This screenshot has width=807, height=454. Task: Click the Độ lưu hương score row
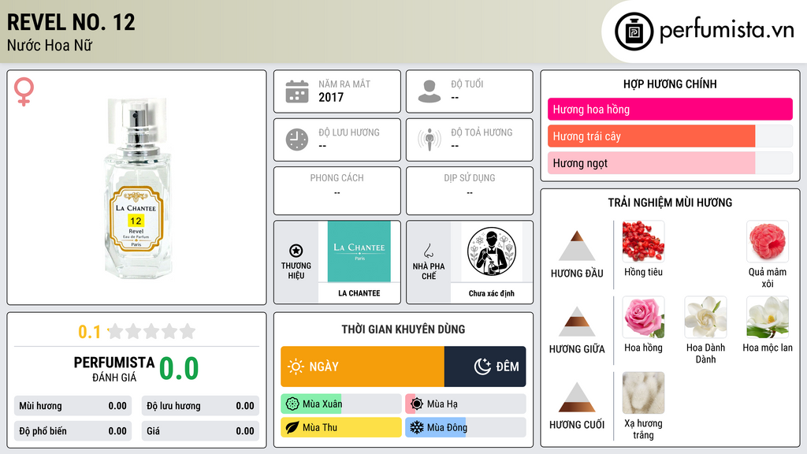coord(200,406)
